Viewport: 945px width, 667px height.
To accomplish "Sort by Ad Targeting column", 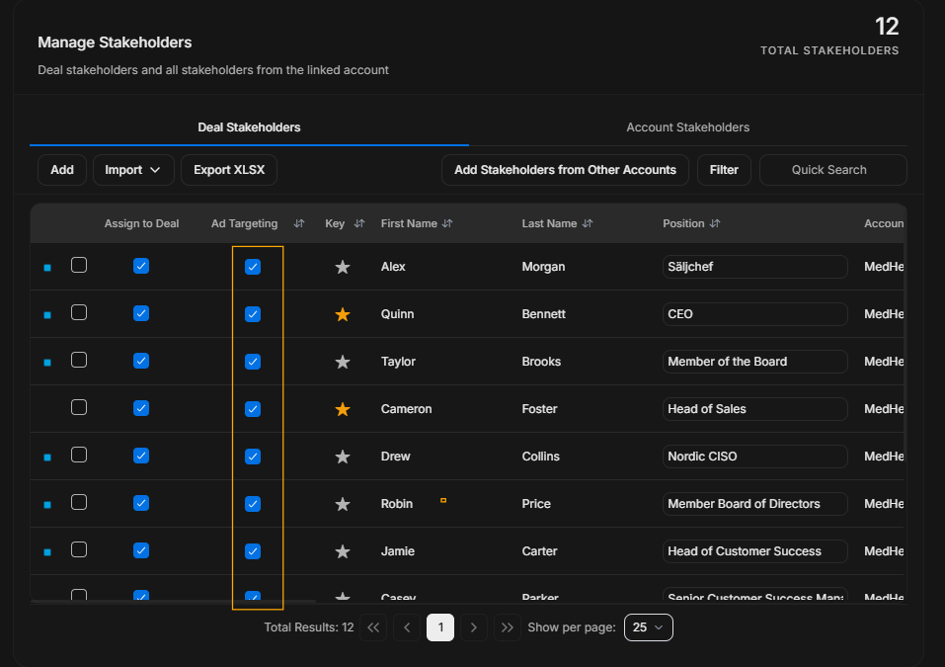I will coord(299,223).
